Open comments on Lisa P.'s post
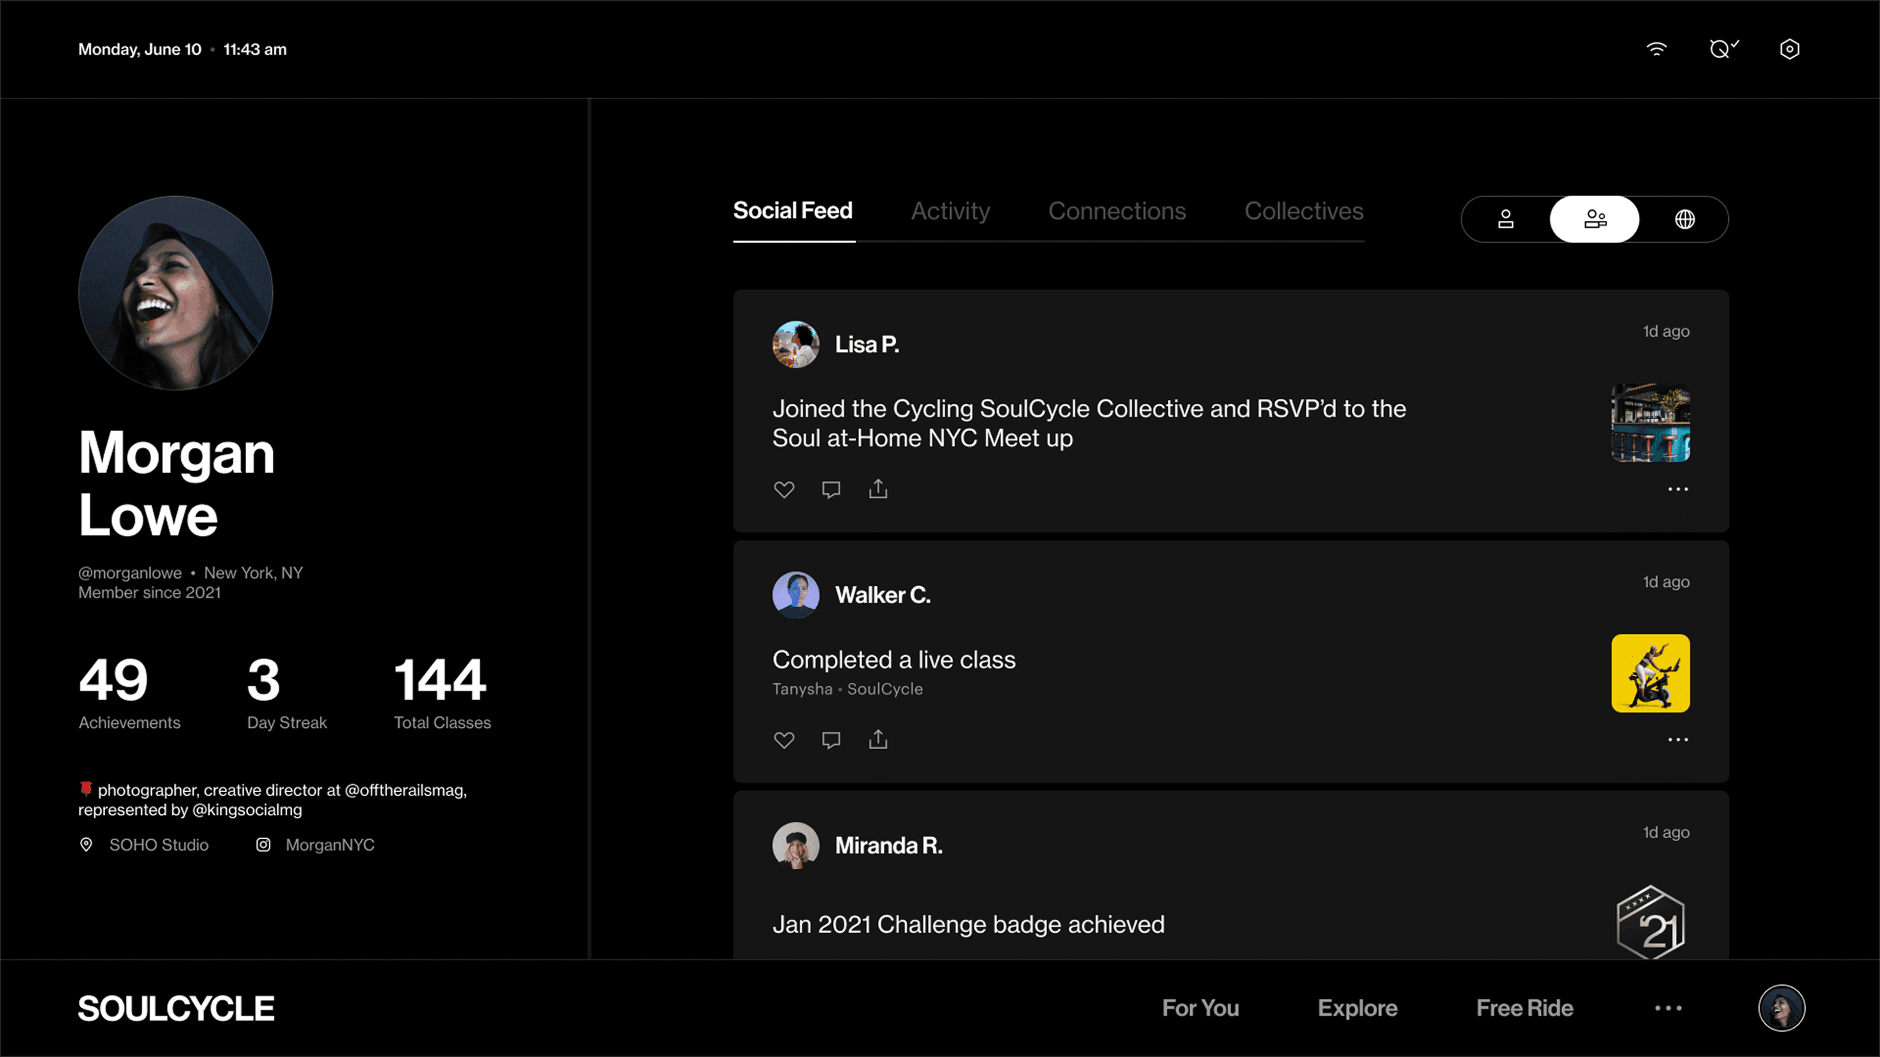Viewport: 1880px width, 1057px height. 830,489
